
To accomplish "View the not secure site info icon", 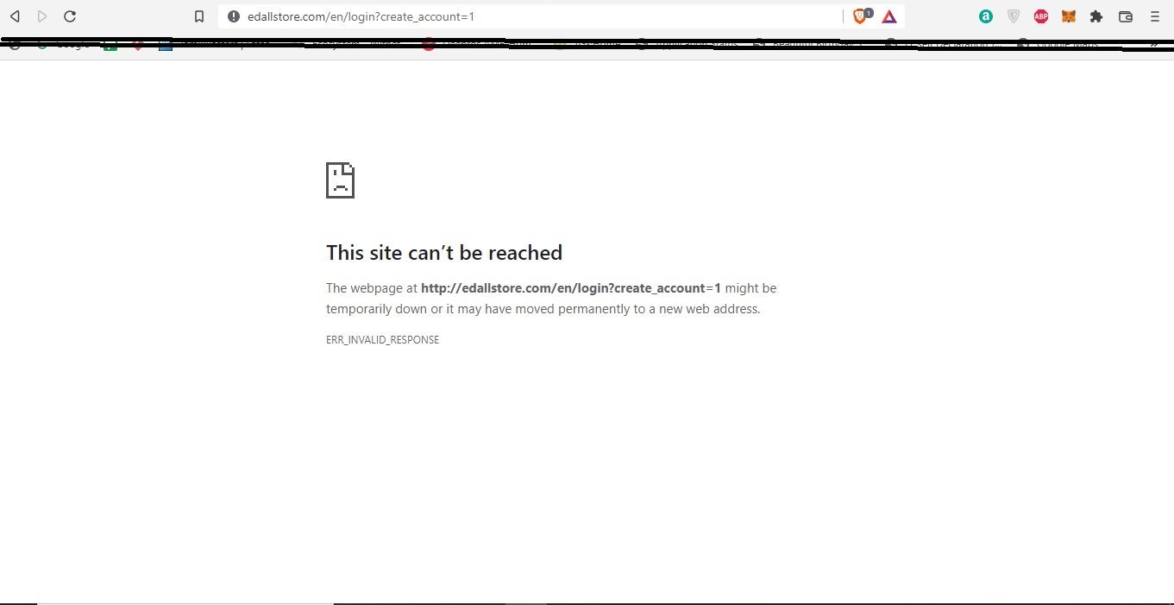I will point(233,16).
